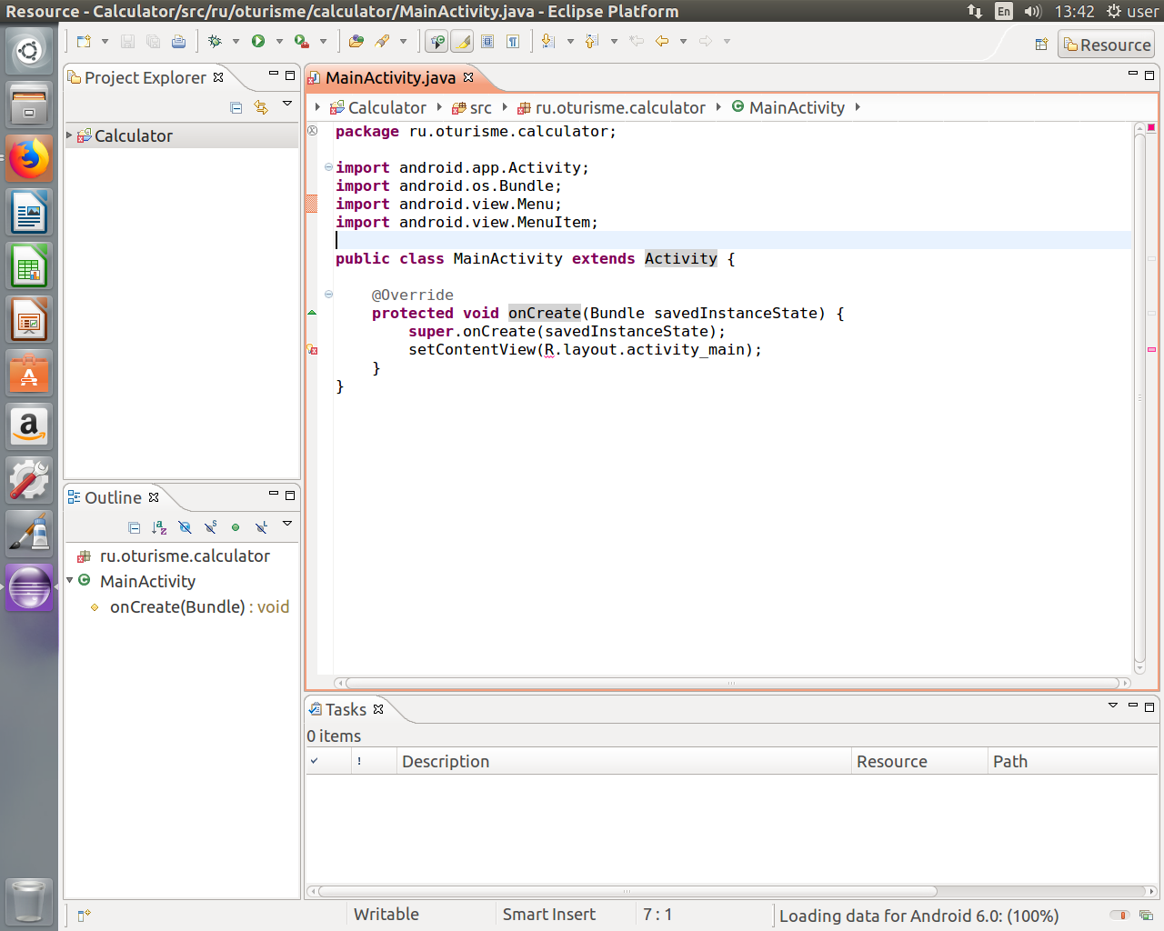The image size is (1164, 931).
Task: Toggle Breadcrumb in the editor toolbar
Action: [437, 41]
